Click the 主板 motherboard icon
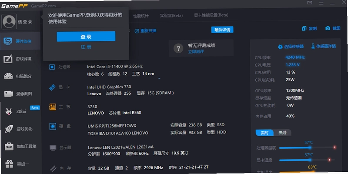Viewport: 348px width, 174px height. coord(52,107)
